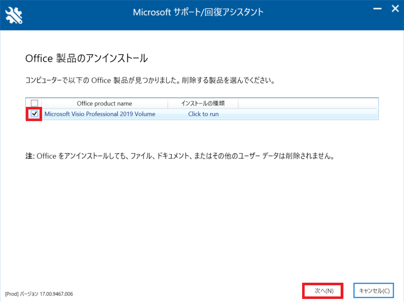Toggle the select-all checkbox in header row
The width and height of the screenshot is (404, 302).
(x=34, y=103)
